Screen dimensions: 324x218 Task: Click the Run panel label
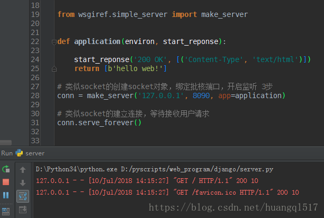pyautogui.click(x=7, y=153)
